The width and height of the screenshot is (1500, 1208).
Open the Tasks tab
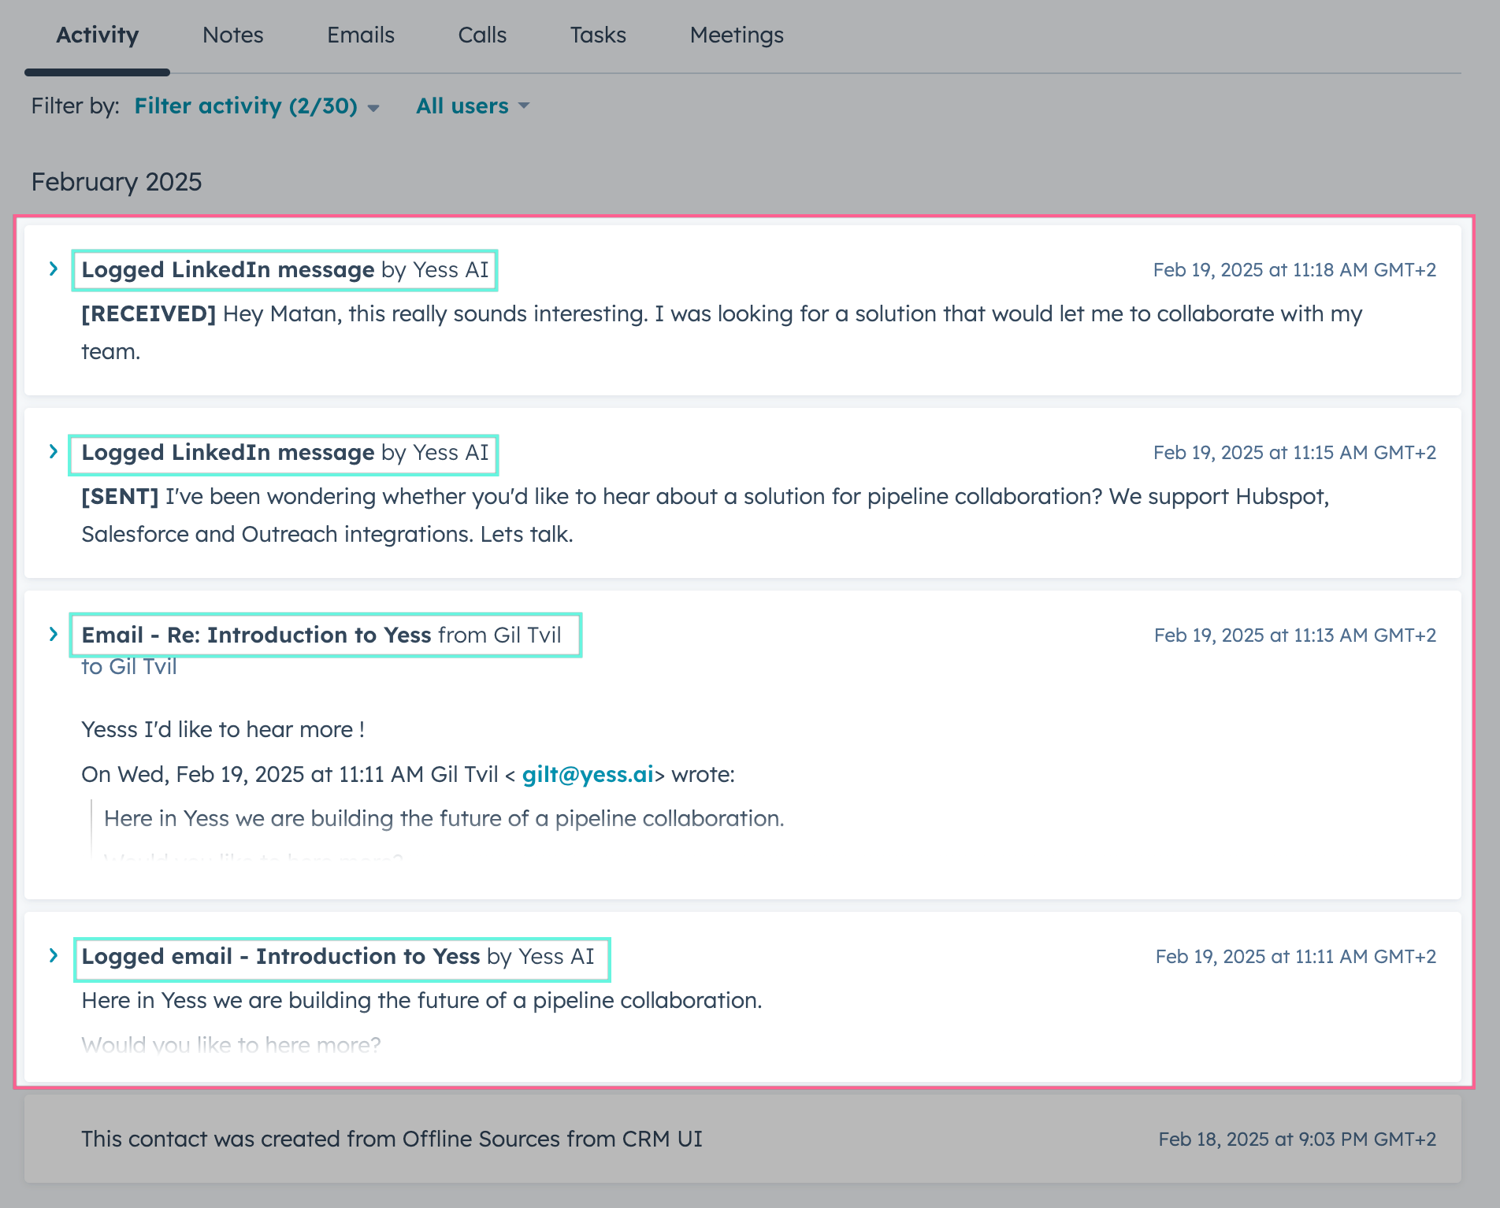tap(598, 35)
